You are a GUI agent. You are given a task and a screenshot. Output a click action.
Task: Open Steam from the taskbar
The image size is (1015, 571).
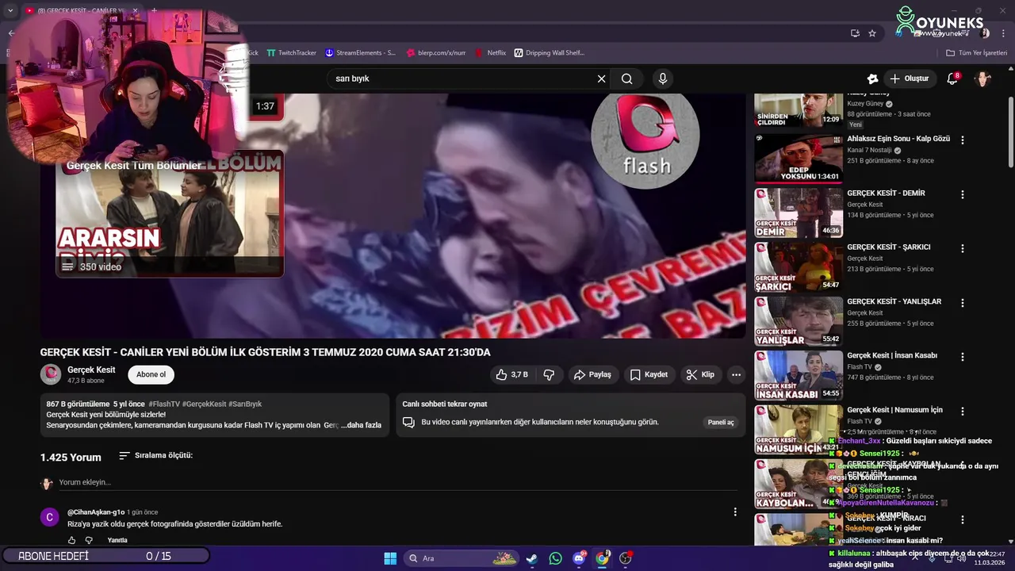[532, 558]
